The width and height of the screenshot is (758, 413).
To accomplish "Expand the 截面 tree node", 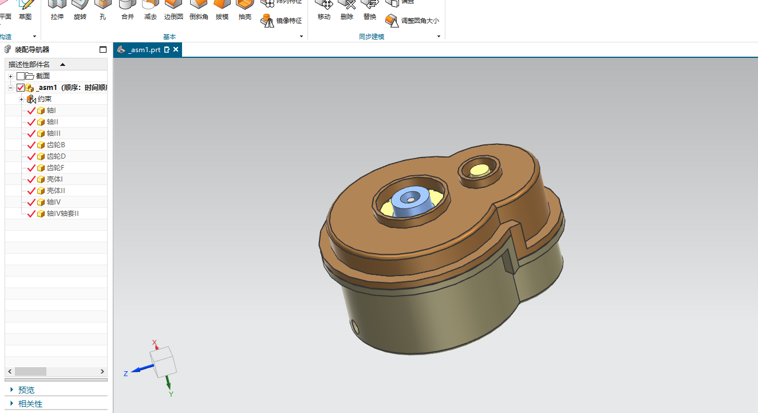I will tap(11, 76).
